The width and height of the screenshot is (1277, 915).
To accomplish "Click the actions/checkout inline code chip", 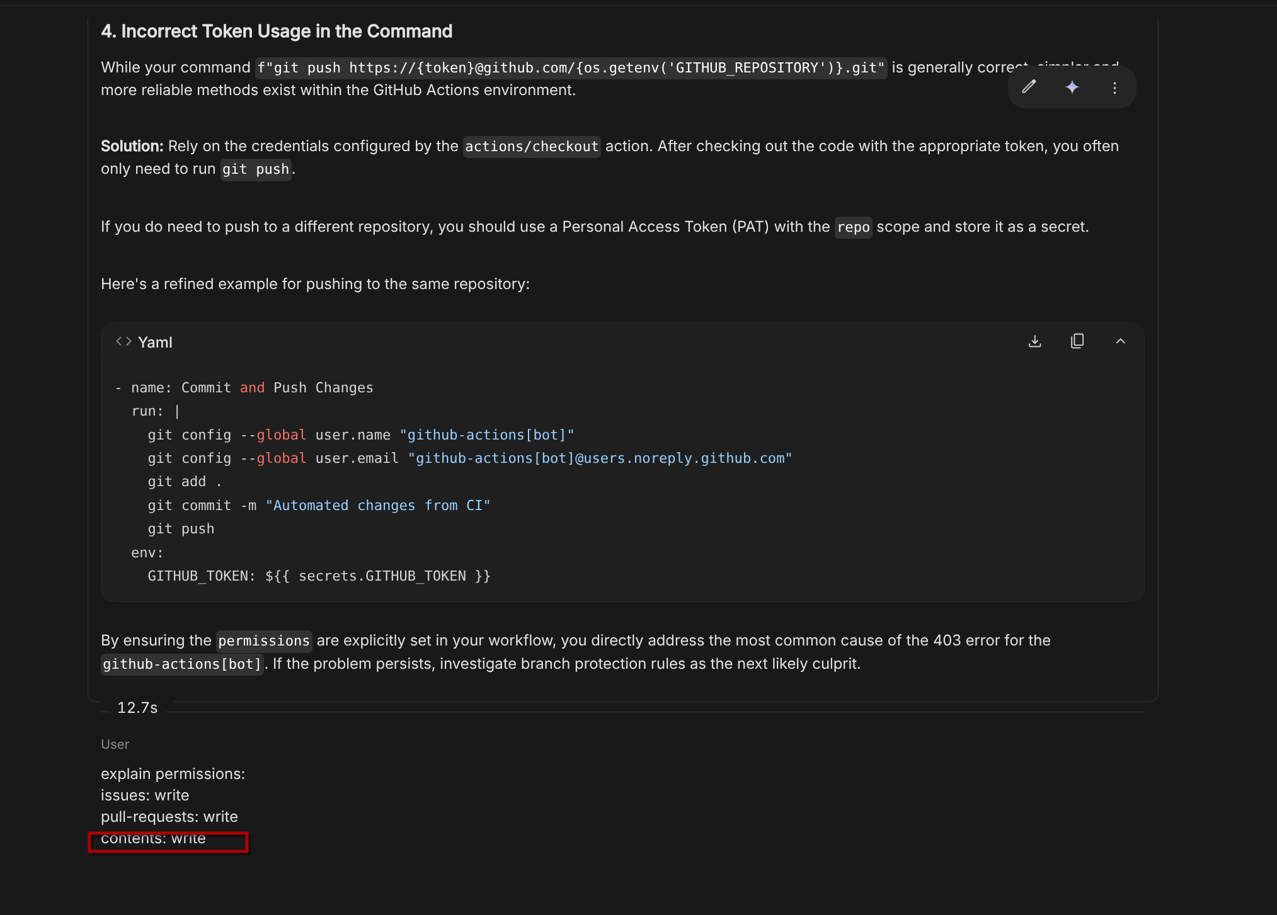I will click(531, 147).
